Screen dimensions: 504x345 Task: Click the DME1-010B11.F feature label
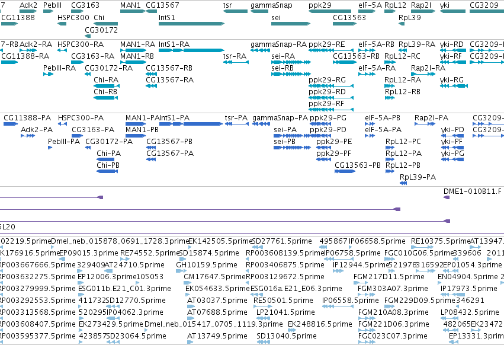tap(472, 191)
